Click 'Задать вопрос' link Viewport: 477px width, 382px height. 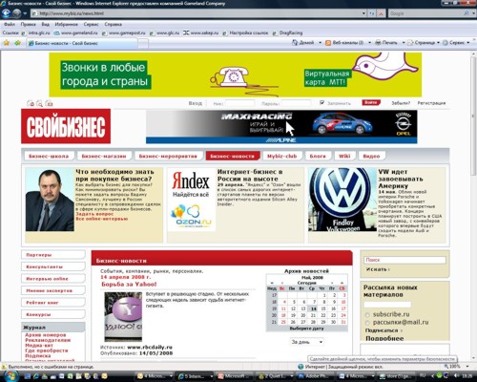point(94,214)
